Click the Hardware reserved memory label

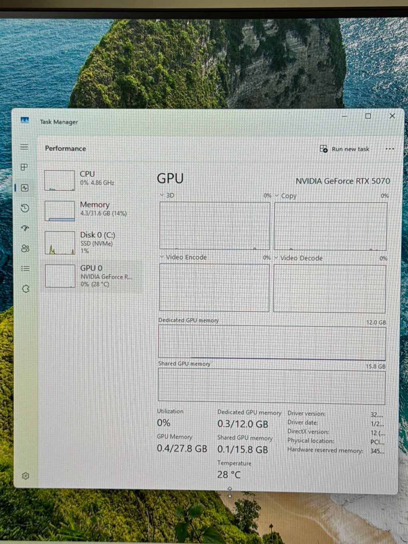pos(325,450)
